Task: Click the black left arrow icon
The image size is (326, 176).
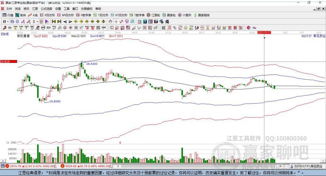Action: click(65, 22)
